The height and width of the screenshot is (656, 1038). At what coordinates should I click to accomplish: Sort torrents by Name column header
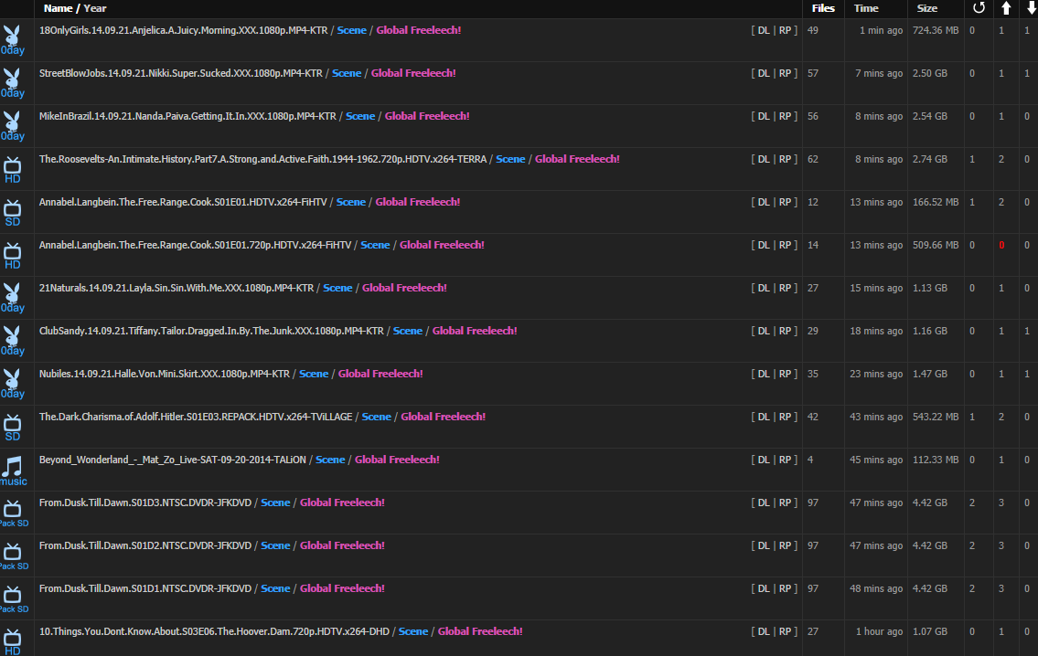(x=59, y=8)
